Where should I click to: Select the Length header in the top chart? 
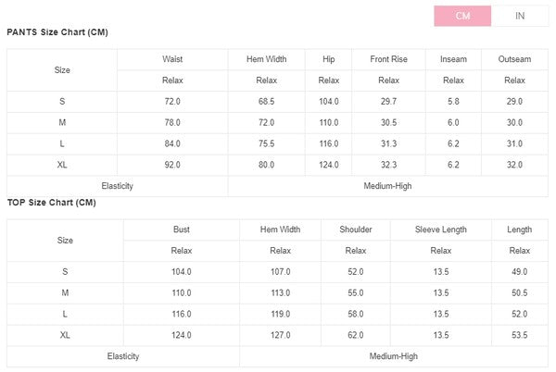coord(519,229)
